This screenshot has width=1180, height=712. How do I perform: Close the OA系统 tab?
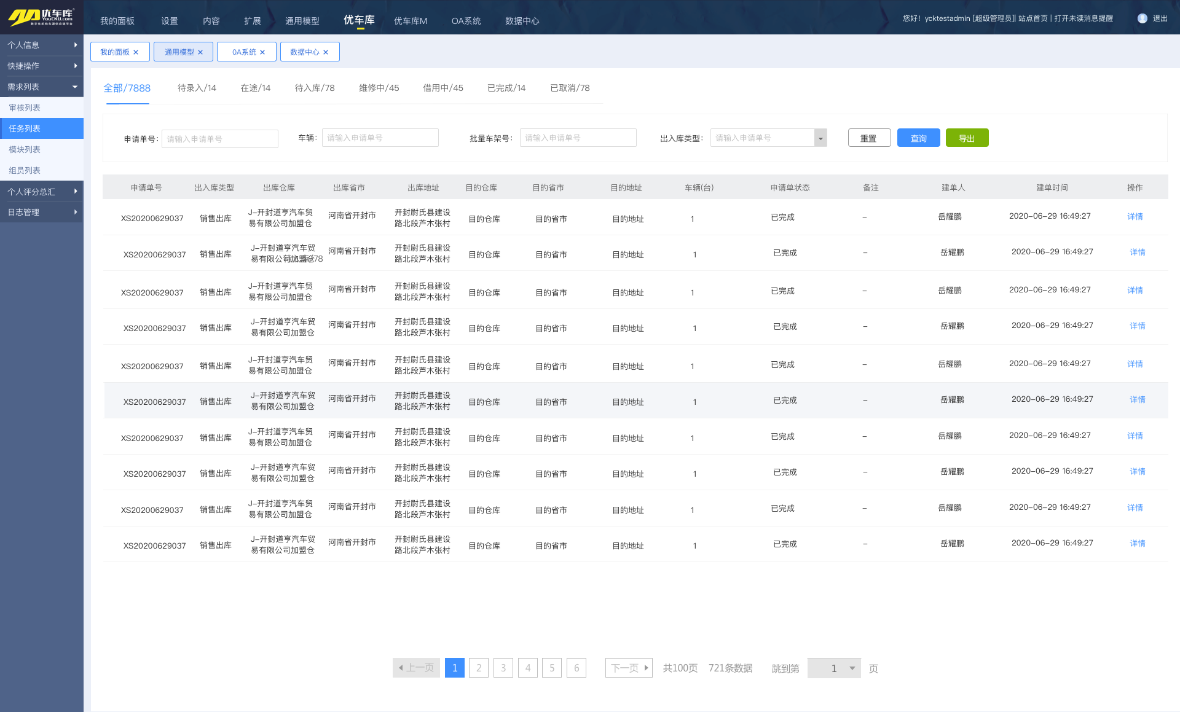pyautogui.click(x=262, y=52)
